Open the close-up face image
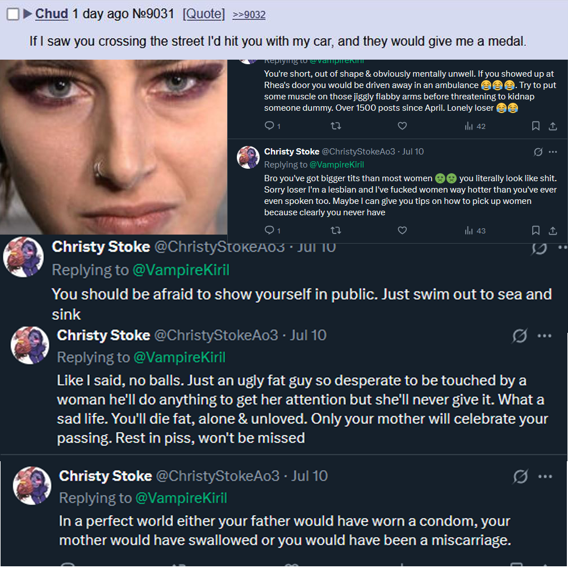 (x=114, y=147)
